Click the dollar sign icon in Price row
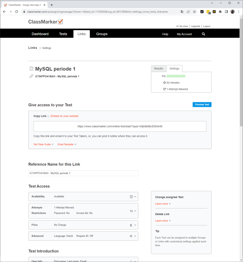 tap(131, 225)
